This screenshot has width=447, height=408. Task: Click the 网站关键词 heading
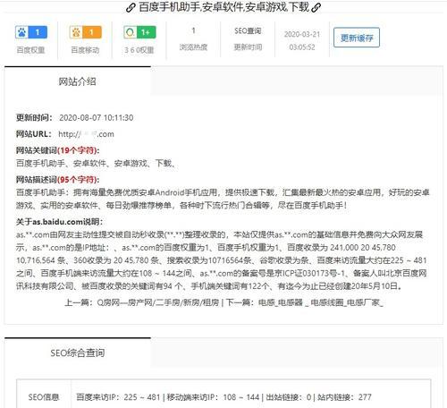[58, 150]
